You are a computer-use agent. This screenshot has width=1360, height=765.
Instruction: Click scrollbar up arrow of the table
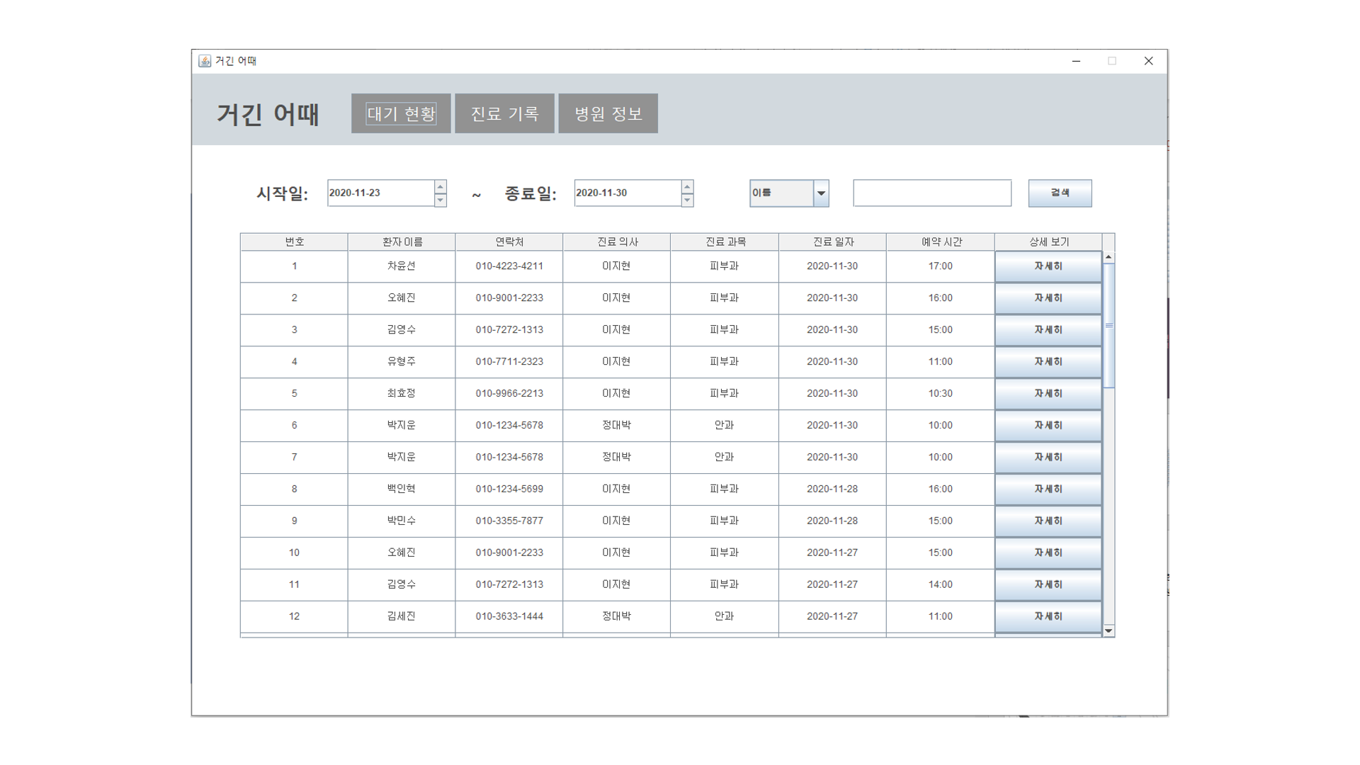pos(1109,257)
